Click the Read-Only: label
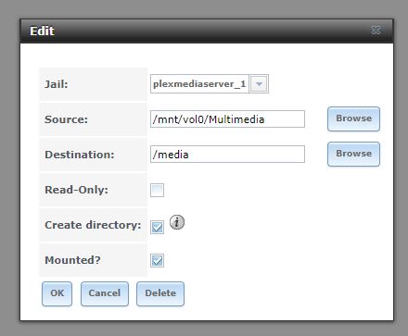 [77, 190]
